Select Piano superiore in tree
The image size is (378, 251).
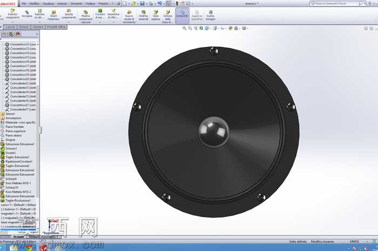(13, 131)
